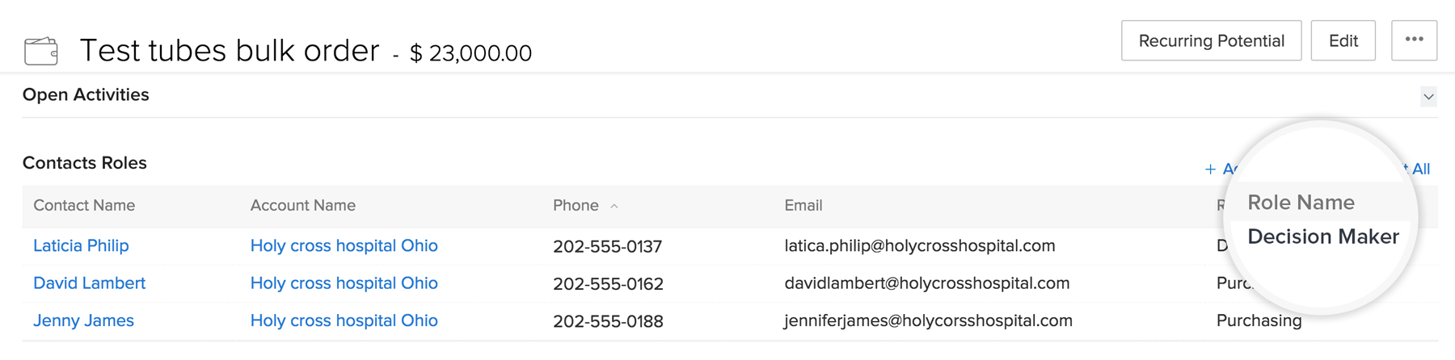
Task: Open Laticia Philip contact
Action: [81, 245]
